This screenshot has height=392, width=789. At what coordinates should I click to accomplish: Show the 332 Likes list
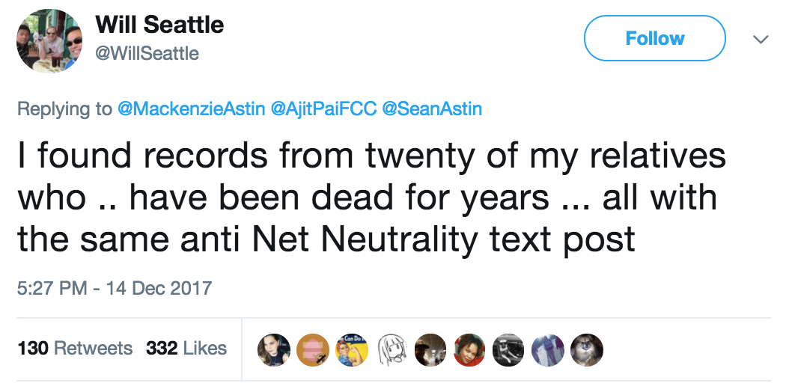pos(186,348)
